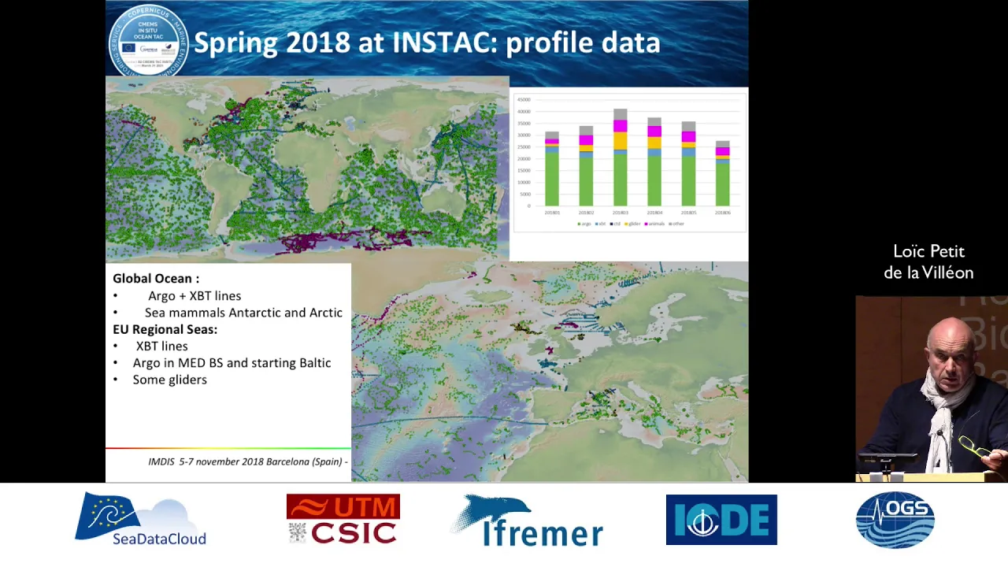Select 'Sea mammals Antarctic and Arctic' bullet
This screenshot has width=1008, height=567.
[x=243, y=313]
